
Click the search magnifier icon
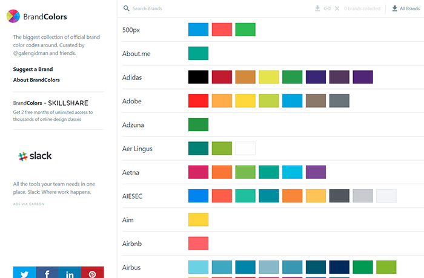pyautogui.click(x=126, y=8)
